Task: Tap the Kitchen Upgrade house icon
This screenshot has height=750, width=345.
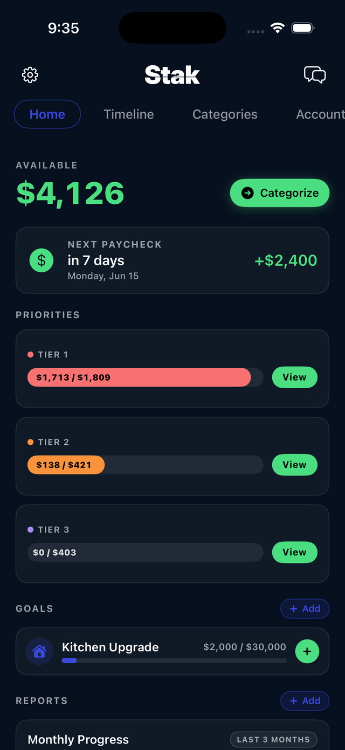Action: pyautogui.click(x=39, y=651)
